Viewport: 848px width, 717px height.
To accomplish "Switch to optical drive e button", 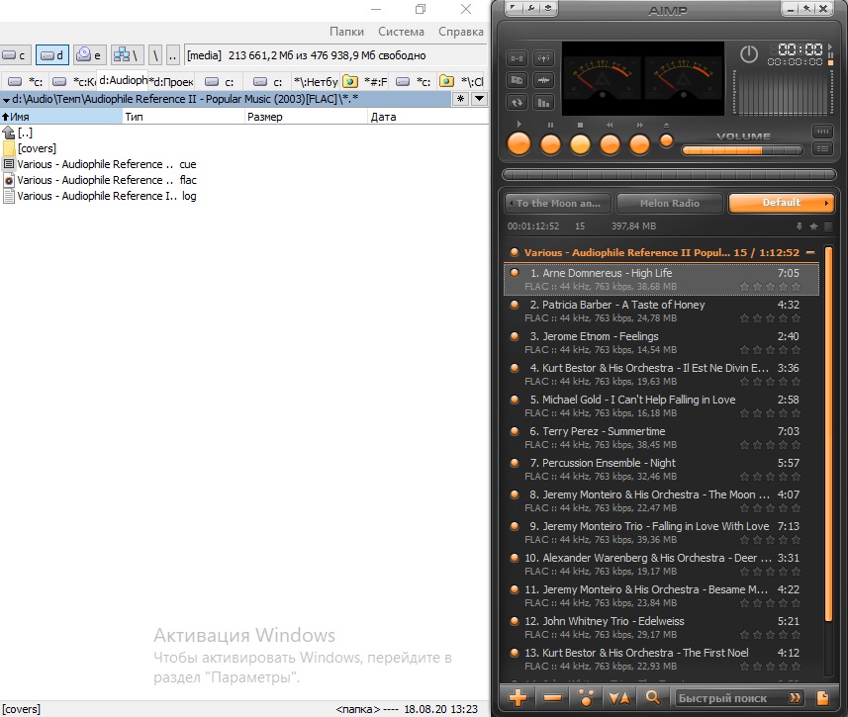I will [x=90, y=55].
